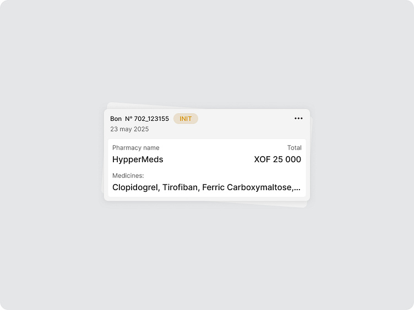Click the Medicines: label
This screenshot has height=310, width=414.
[128, 175]
